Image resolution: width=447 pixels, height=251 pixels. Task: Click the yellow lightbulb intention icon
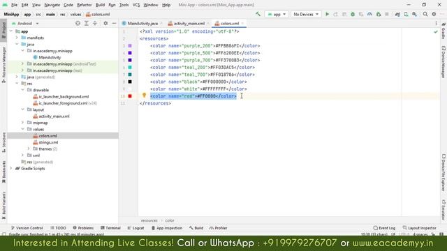point(145,96)
